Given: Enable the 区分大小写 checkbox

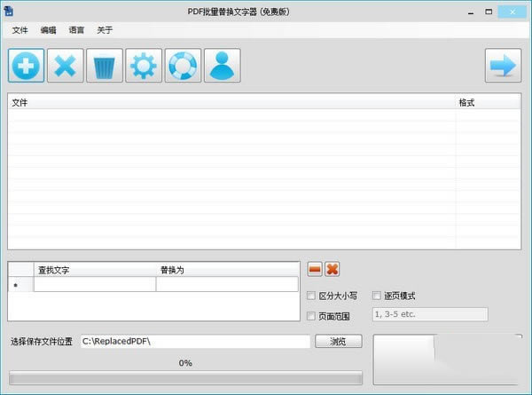Looking at the screenshot, I should 311,296.
